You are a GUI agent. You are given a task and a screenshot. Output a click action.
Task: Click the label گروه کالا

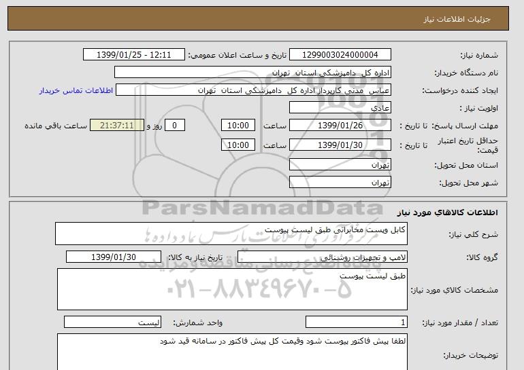point(482,257)
